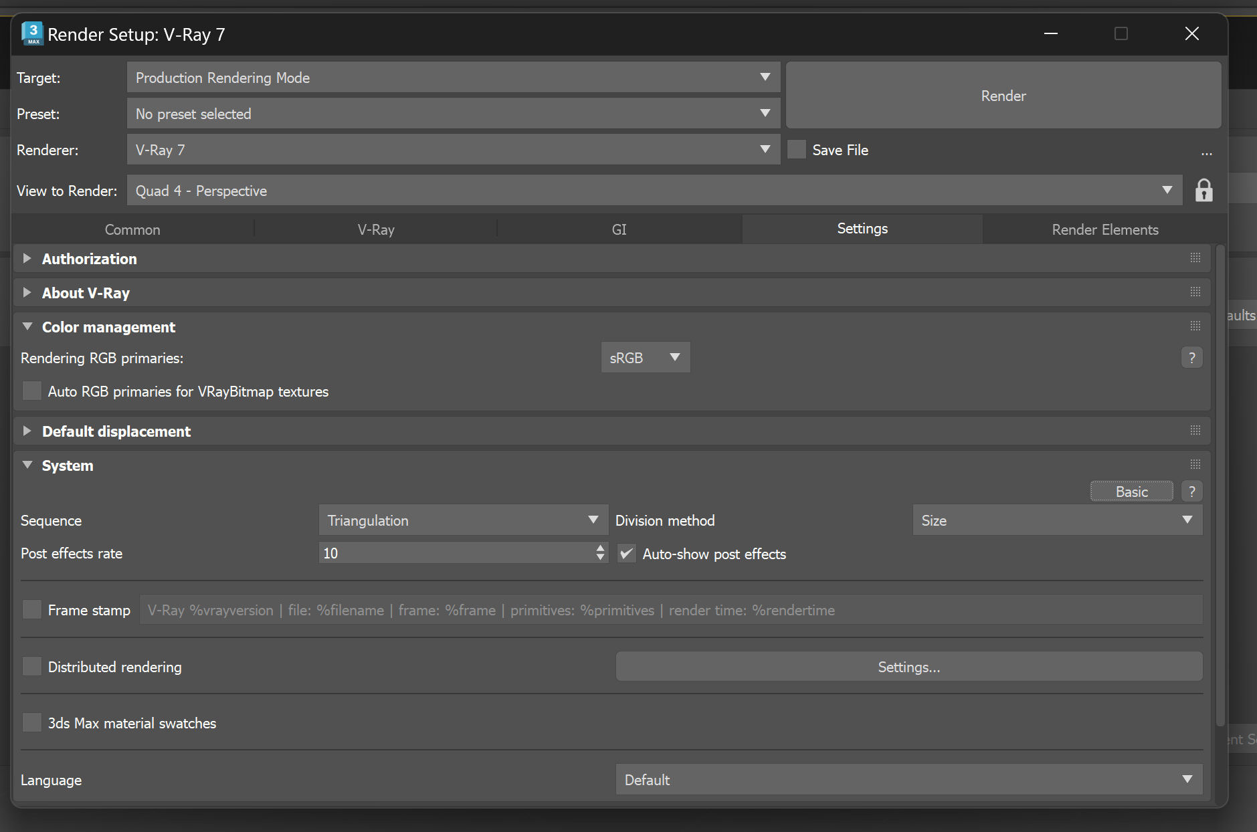1257x832 pixels.
Task: Switch to the Render Elements tab
Action: (x=1105, y=229)
